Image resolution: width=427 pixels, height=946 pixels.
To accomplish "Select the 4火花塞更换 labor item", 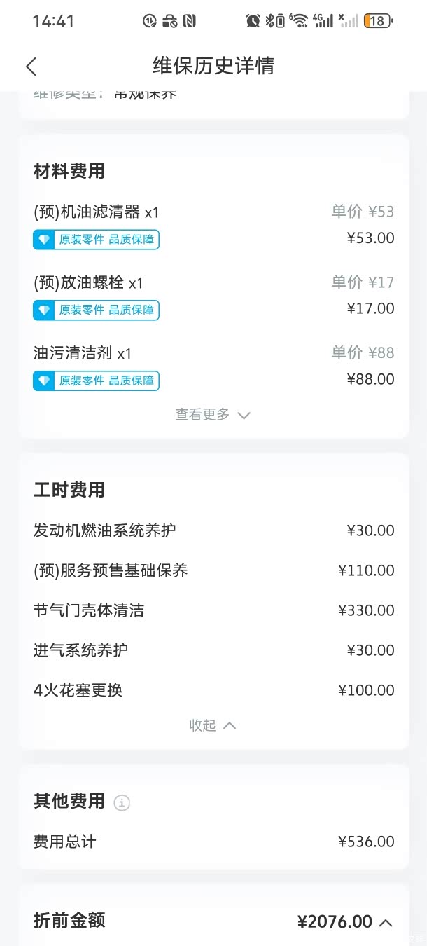I will pos(78,690).
